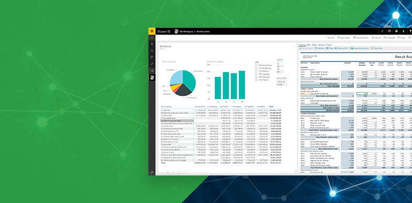This screenshot has width=412, height=203.
Task: Click My Workspace breadcrumb link
Action: pyautogui.click(x=186, y=31)
